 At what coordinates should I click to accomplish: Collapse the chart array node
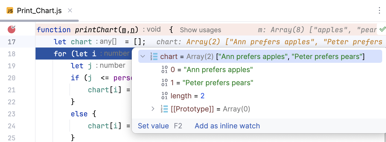pyautogui.click(x=142, y=57)
